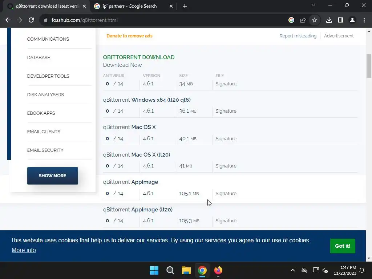This screenshot has height=279, width=372.
Task: Click Donate to remove ads
Action: coord(129,36)
